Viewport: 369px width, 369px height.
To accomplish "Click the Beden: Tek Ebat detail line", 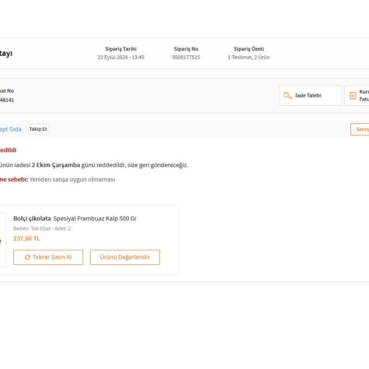I will (42, 229).
